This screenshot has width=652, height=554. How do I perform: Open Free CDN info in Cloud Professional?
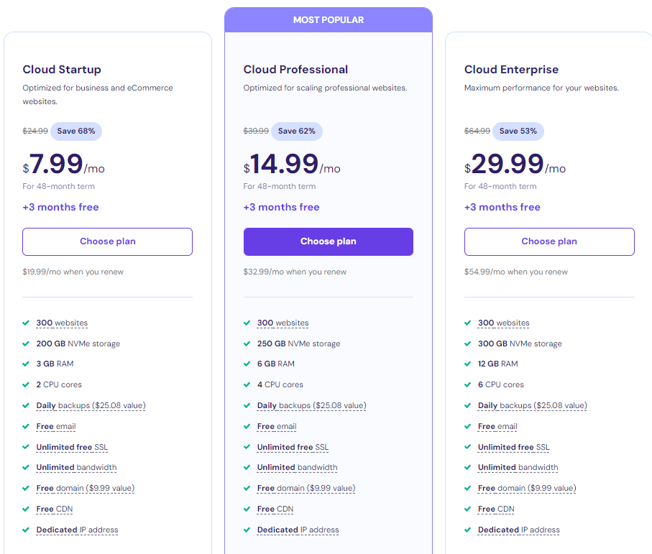[x=275, y=509]
